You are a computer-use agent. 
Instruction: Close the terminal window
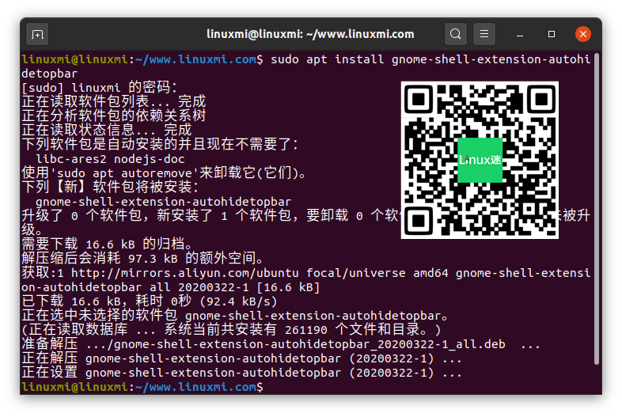[583, 34]
